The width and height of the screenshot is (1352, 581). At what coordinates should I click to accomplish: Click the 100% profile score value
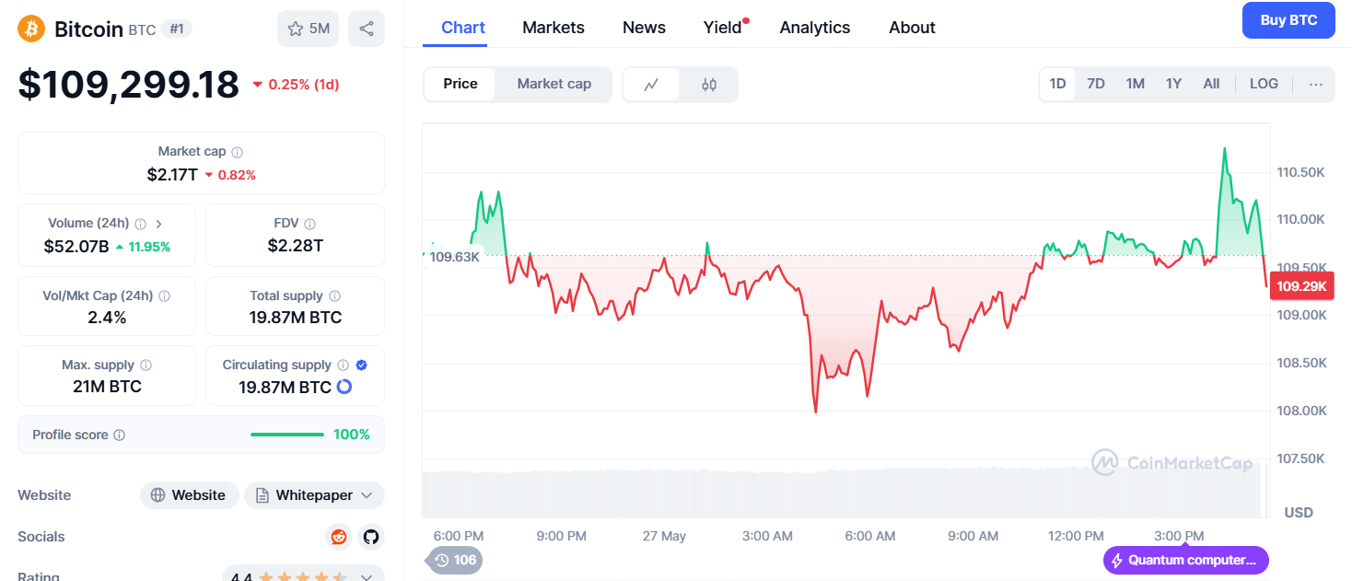352,435
